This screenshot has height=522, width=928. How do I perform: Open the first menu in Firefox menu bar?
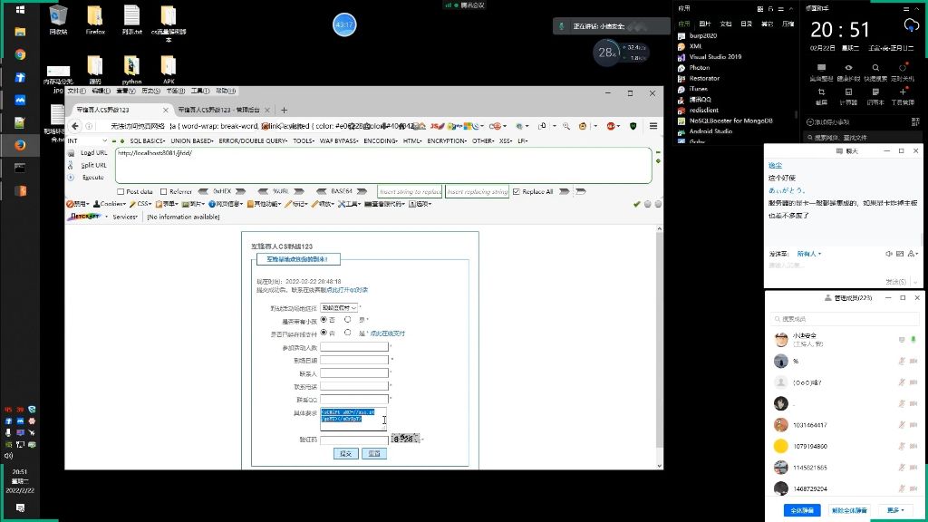pos(76,92)
